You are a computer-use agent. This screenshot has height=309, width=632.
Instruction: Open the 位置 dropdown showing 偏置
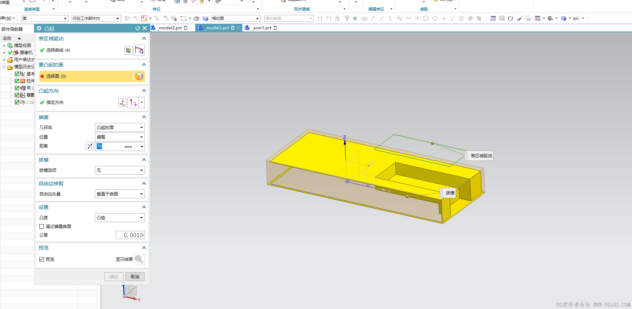click(120, 137)
